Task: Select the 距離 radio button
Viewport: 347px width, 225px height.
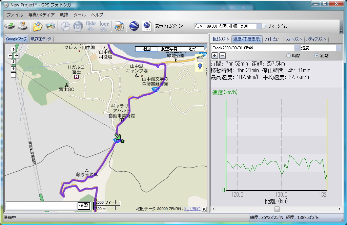Action: pyautogui.click(x=317, y=56)
